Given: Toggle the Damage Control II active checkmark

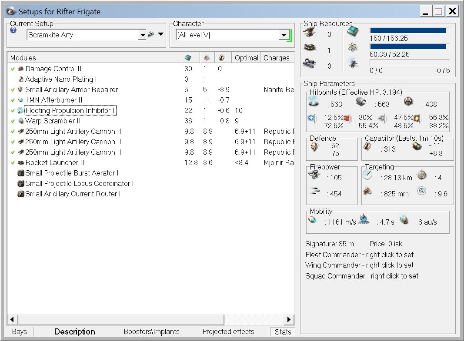Looking at the screenshot, I should 13,69.
